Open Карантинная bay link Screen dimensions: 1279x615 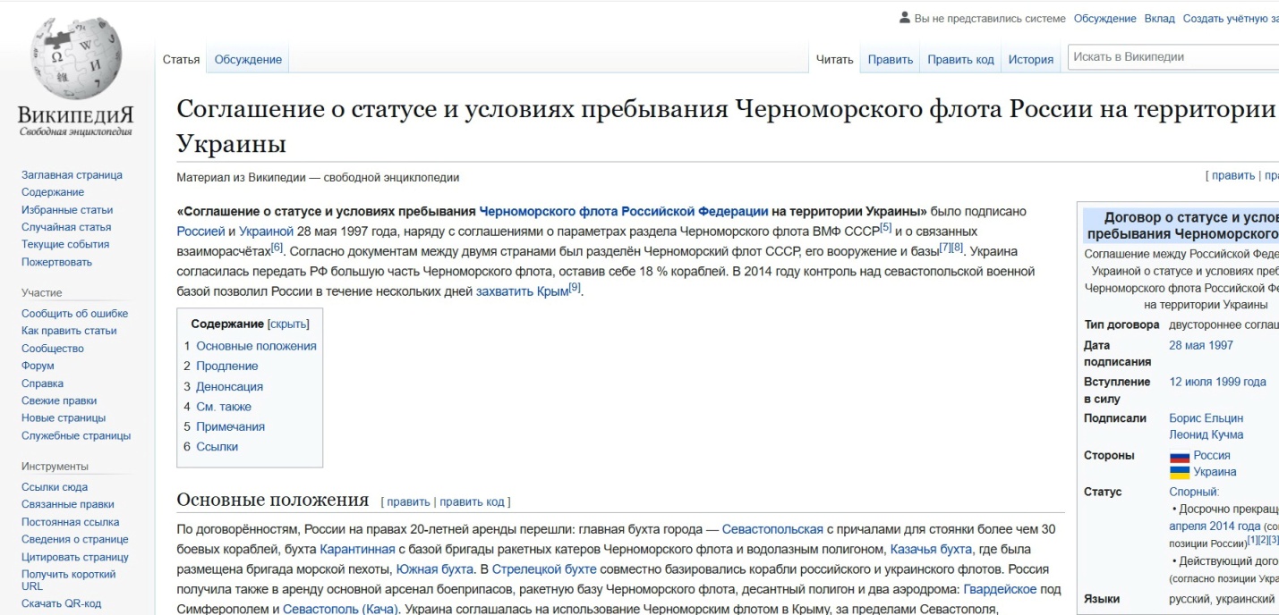[x=357, y=549]
